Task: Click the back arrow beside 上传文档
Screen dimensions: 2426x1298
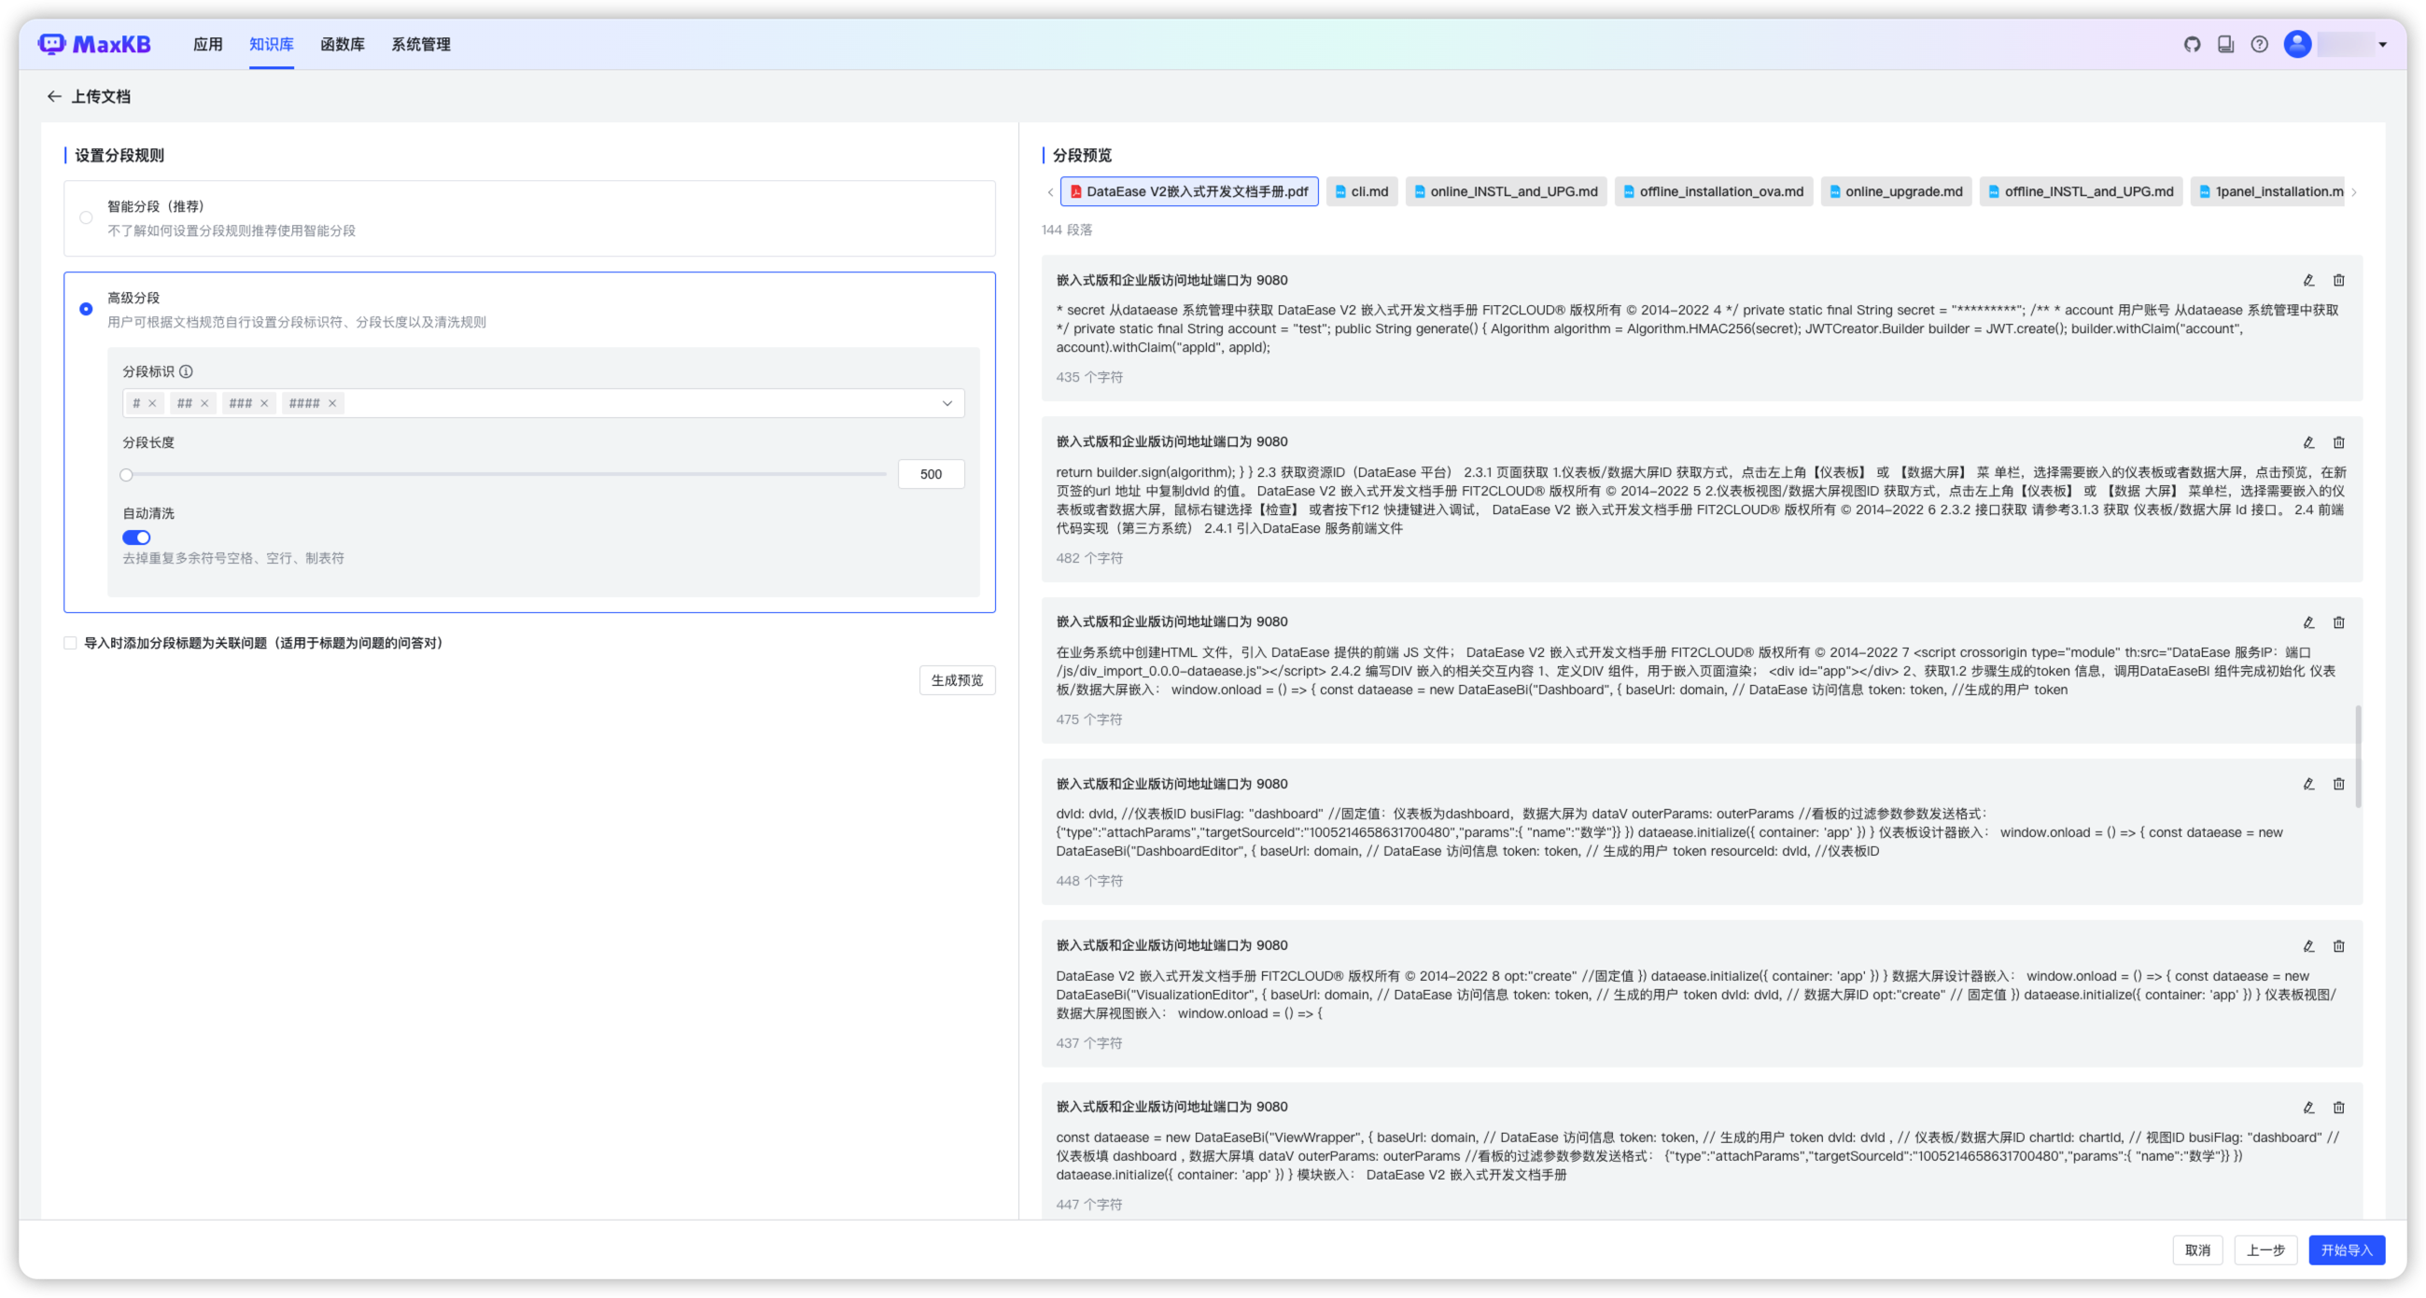Action: tap(54, 97)
